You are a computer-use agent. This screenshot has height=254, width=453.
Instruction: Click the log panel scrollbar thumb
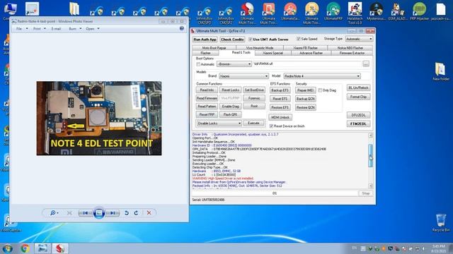[x=370, y=156]
